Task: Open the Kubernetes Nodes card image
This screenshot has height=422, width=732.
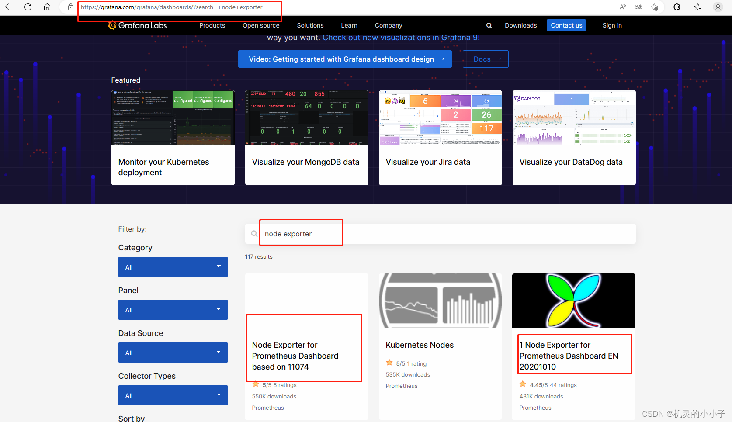Action: [441, 301]
